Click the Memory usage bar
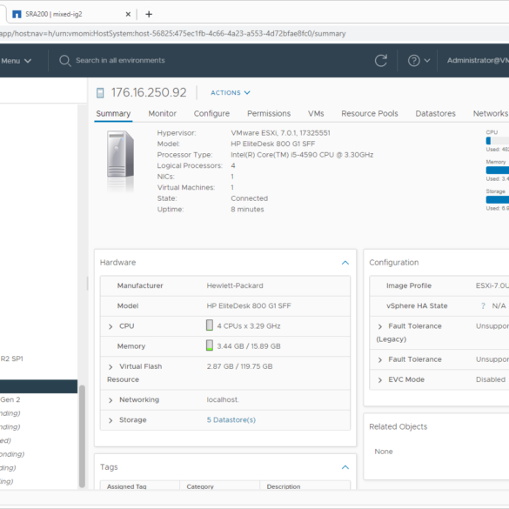 point(498,170)
